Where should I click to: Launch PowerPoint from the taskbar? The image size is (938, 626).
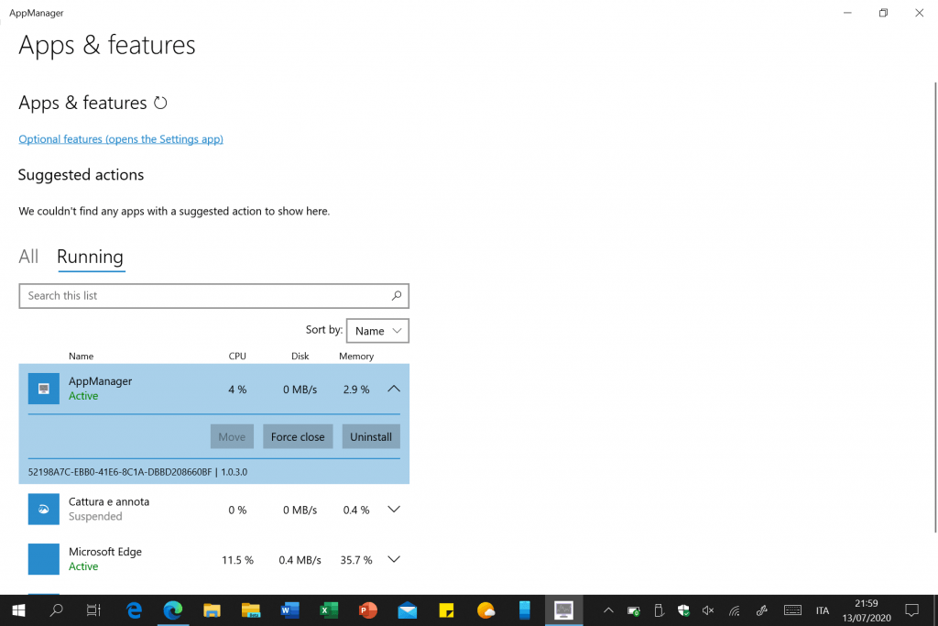tap(368, 610)
